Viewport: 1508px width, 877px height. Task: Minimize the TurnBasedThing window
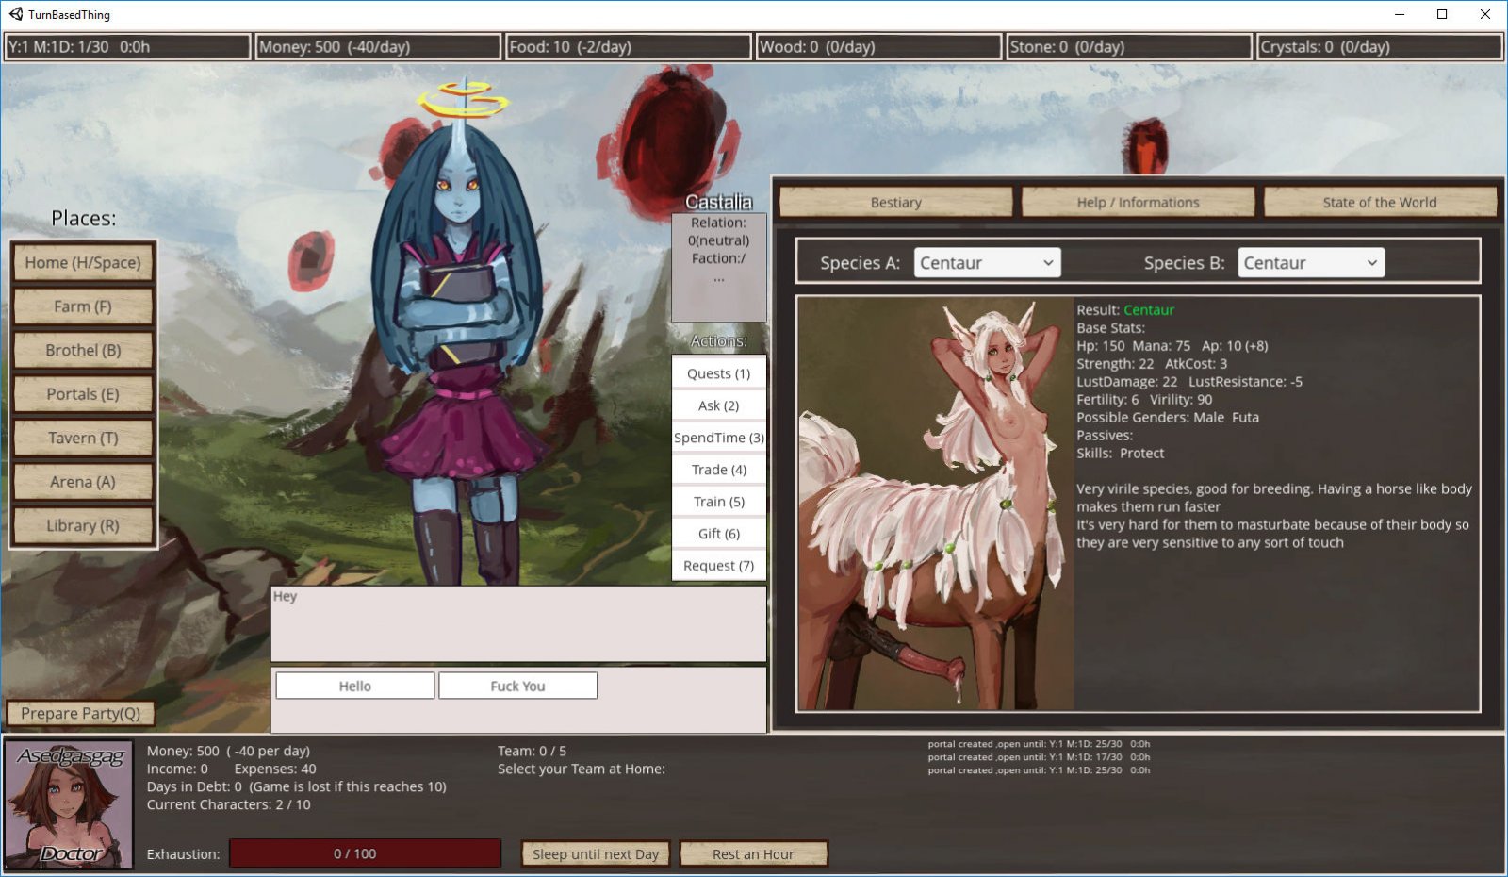(1399, 14)
